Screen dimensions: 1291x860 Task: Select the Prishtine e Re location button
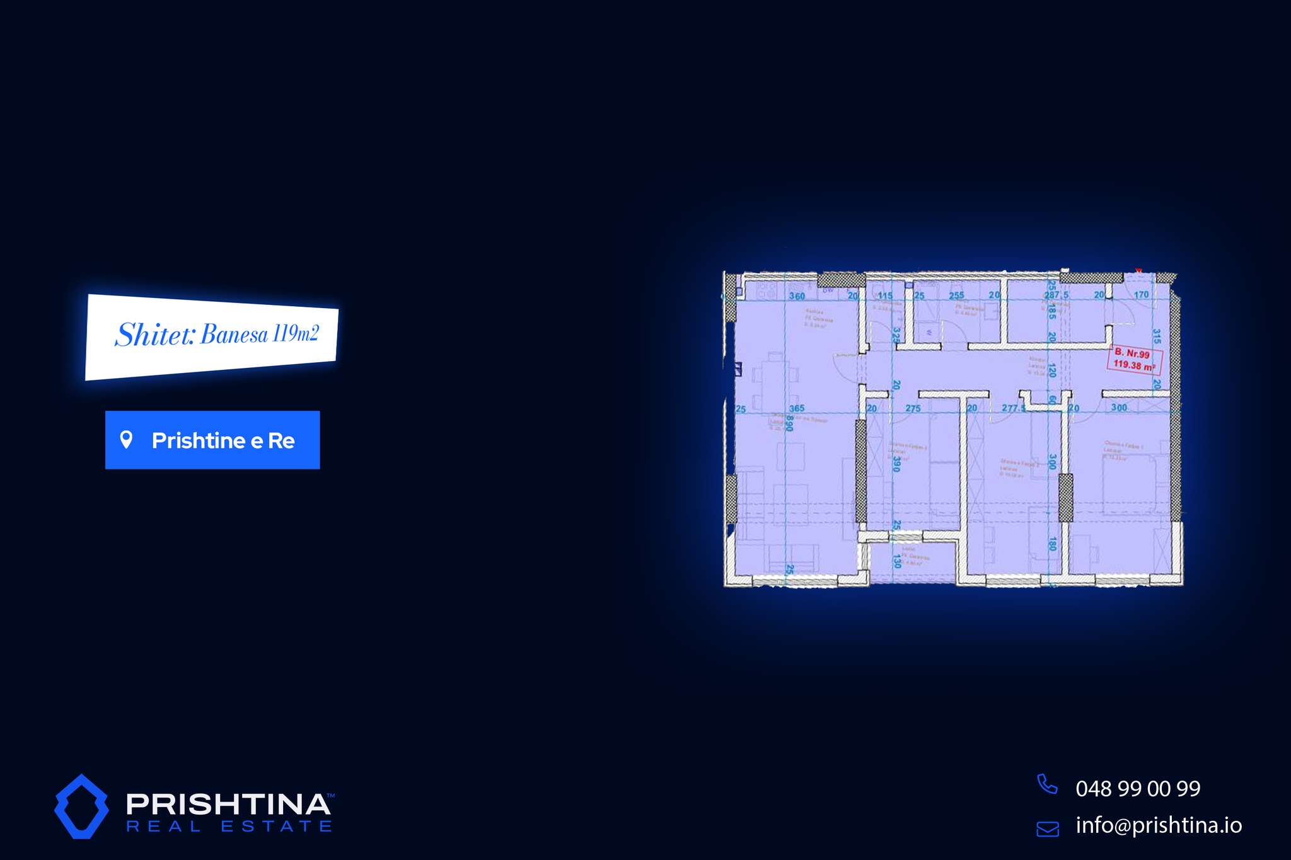click(x=212, y=440)
